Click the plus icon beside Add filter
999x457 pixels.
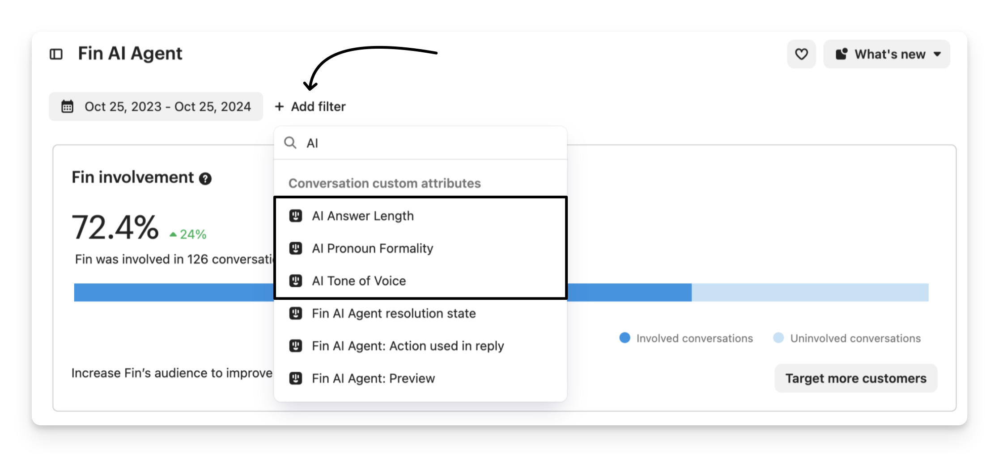tap(280, 107)
